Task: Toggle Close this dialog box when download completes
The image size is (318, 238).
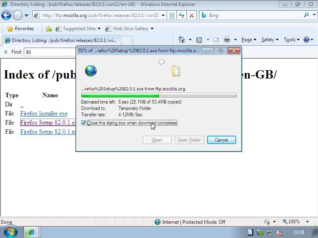Action: [83, 123]
